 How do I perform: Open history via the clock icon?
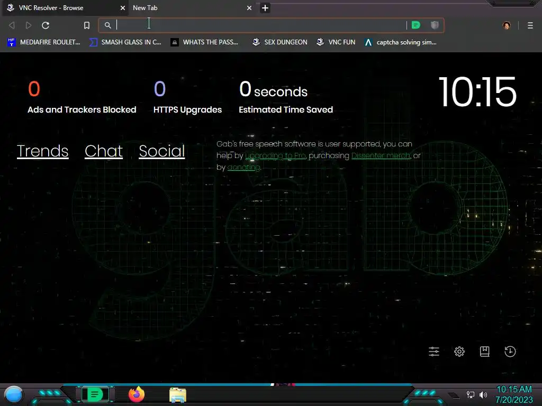[x=510, y=352]
